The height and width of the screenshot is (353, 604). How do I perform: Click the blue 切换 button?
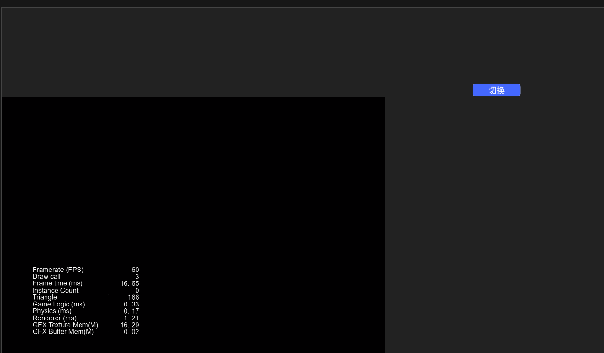(496, 90)
